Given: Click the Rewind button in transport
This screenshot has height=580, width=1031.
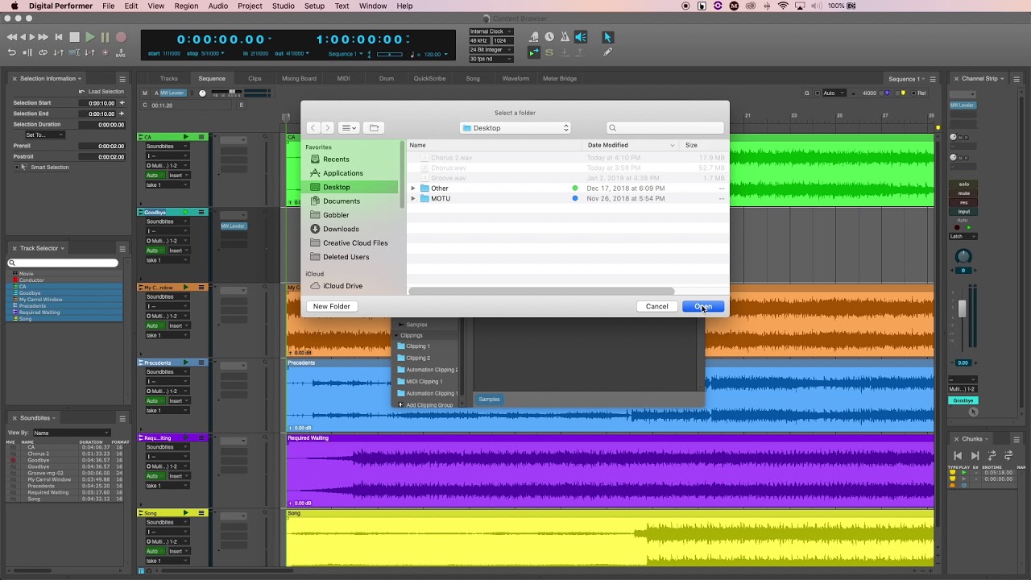Looking at the screenshot, I should point(12,37).
